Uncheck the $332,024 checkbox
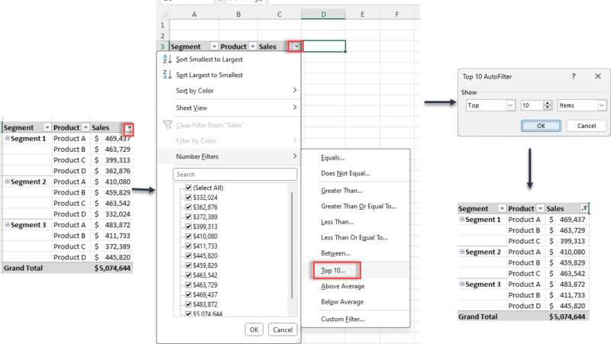 (189, 198)
